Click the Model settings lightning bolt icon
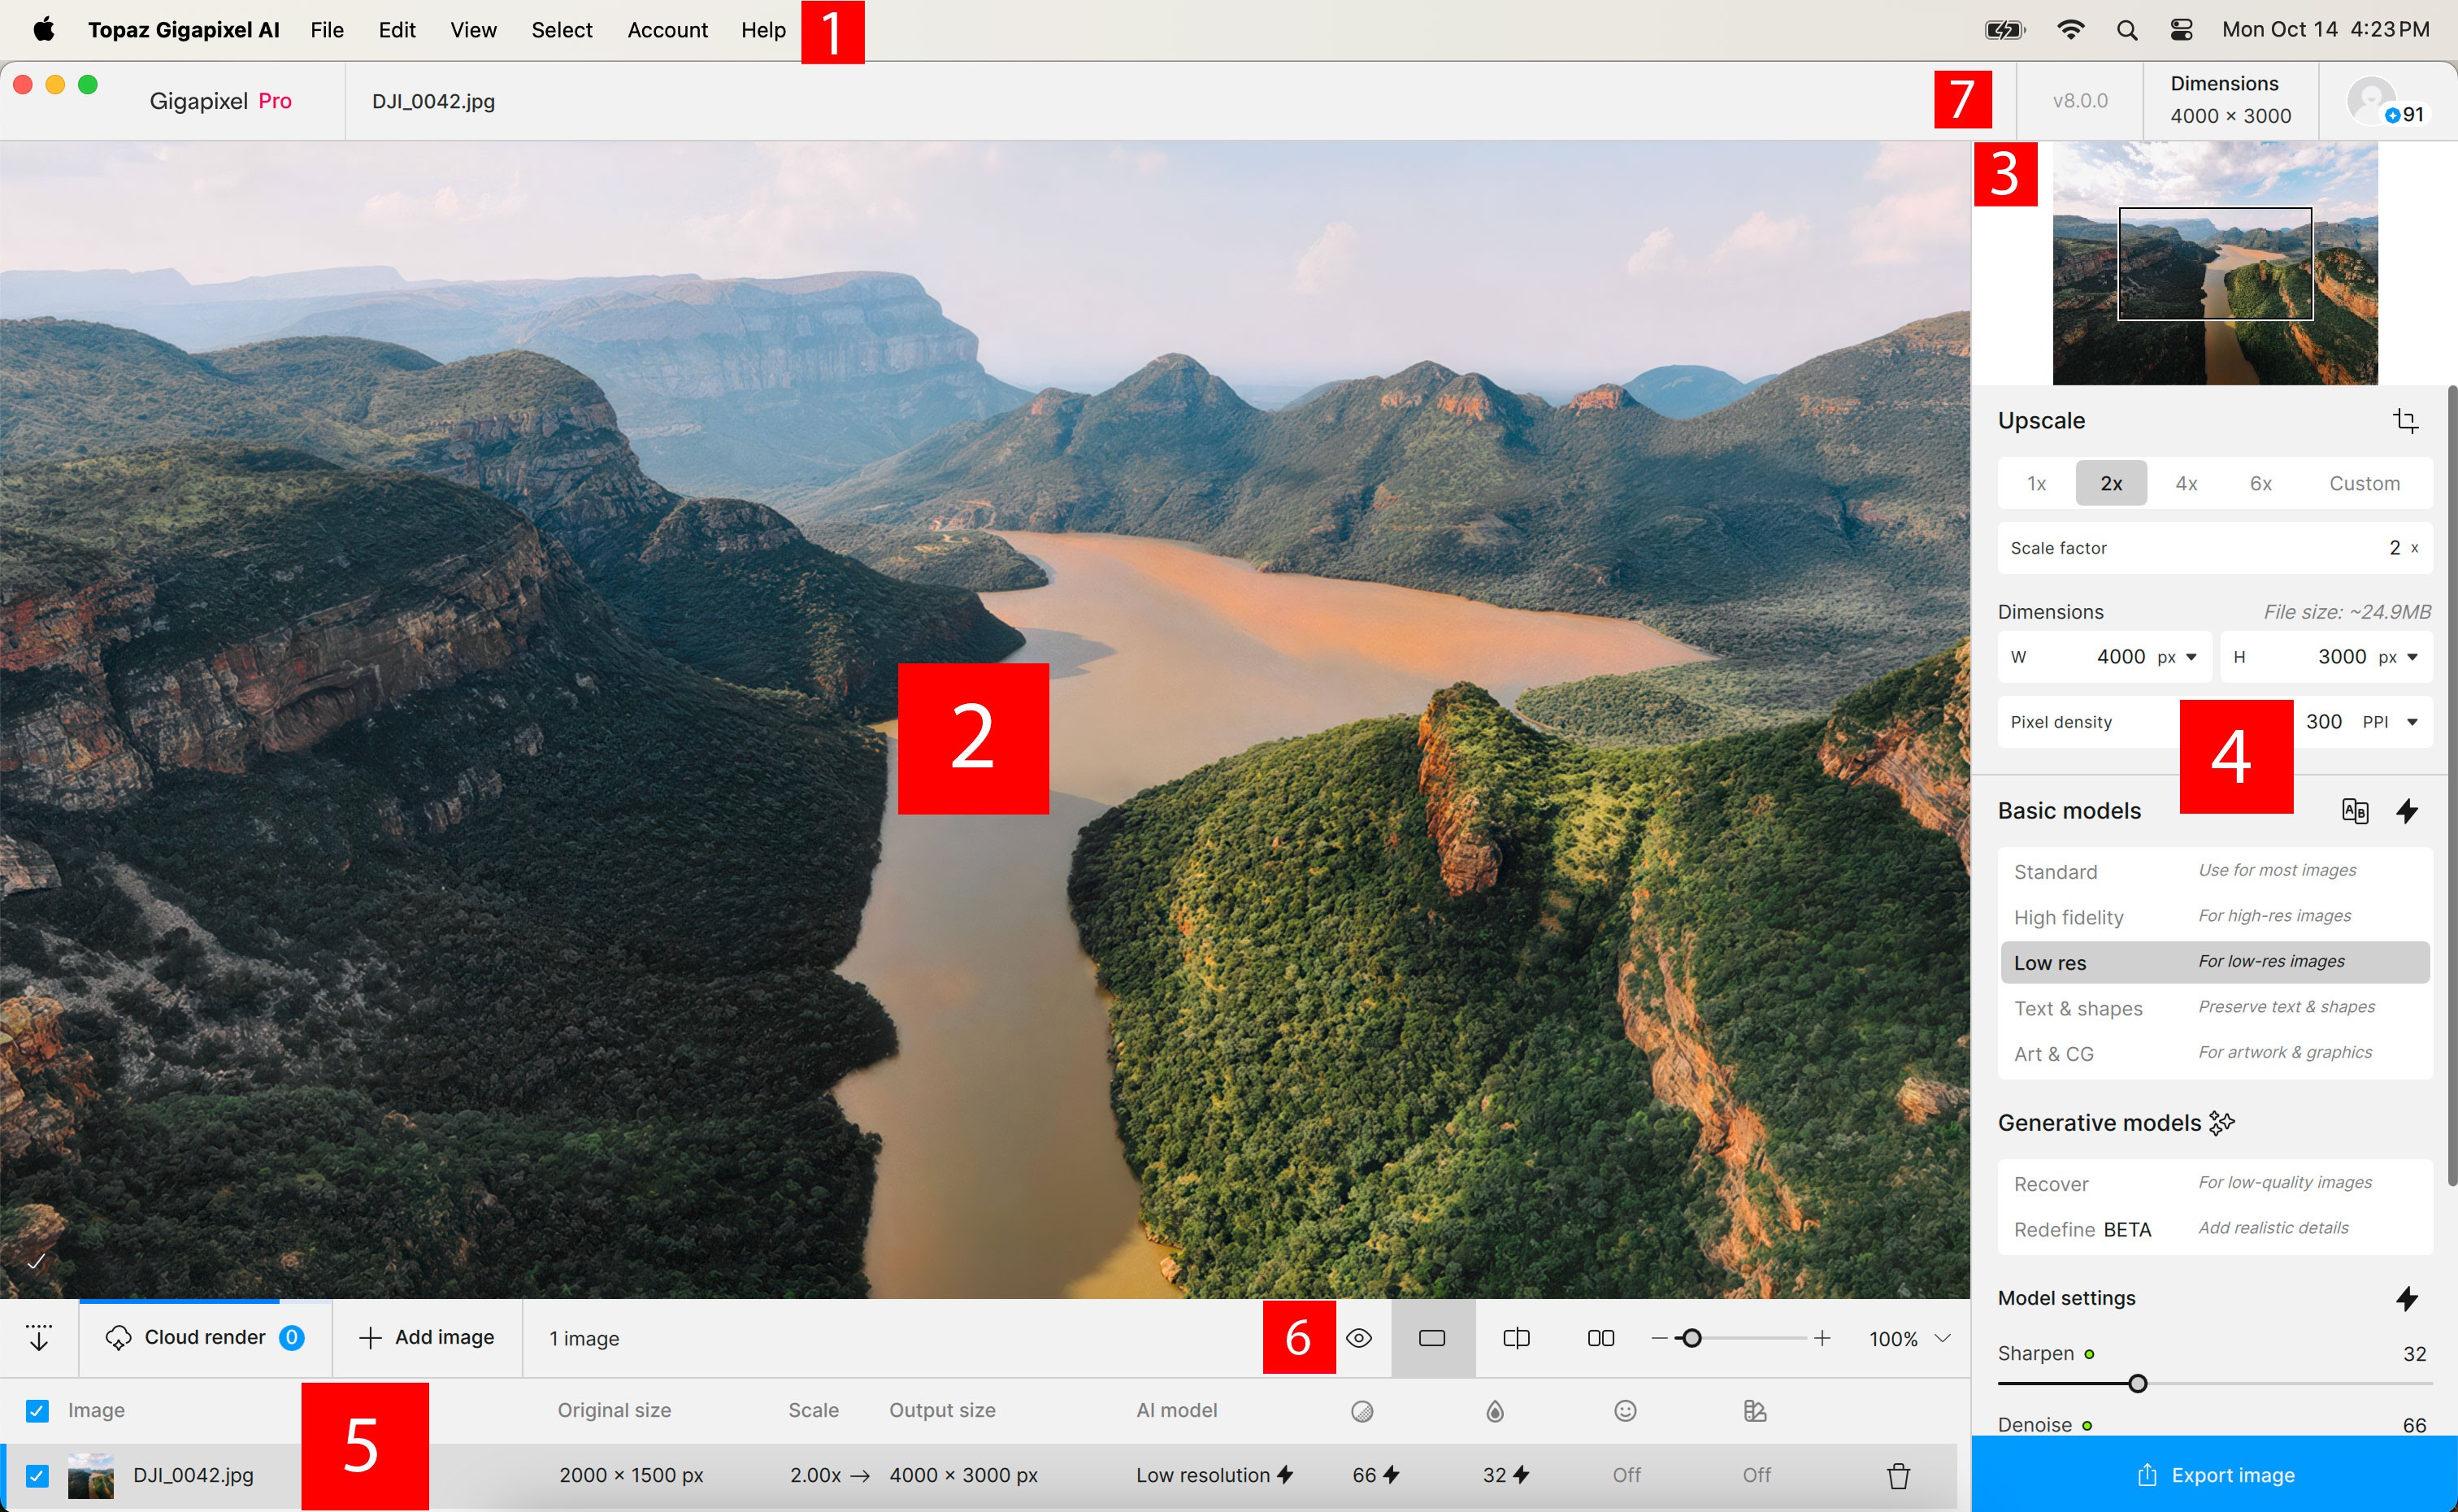This screenshot has width=2458, height=1512. coord(2407,1298)
